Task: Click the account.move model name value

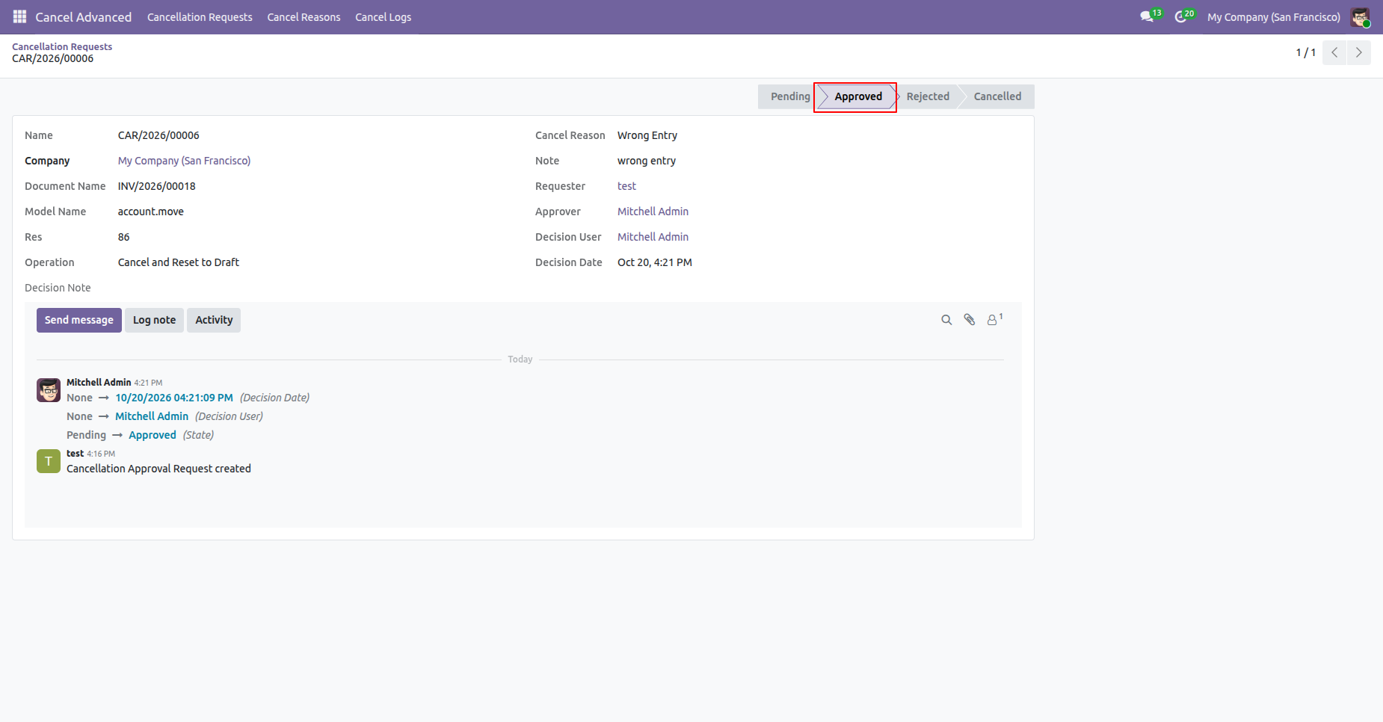Action: coord(150,212)
